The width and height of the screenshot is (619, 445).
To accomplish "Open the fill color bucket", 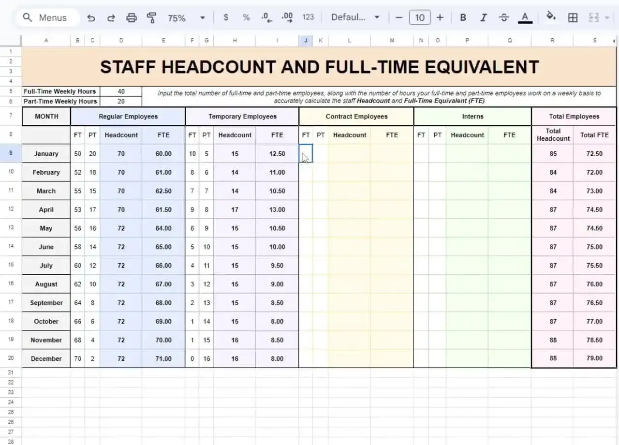I will 551,17.
